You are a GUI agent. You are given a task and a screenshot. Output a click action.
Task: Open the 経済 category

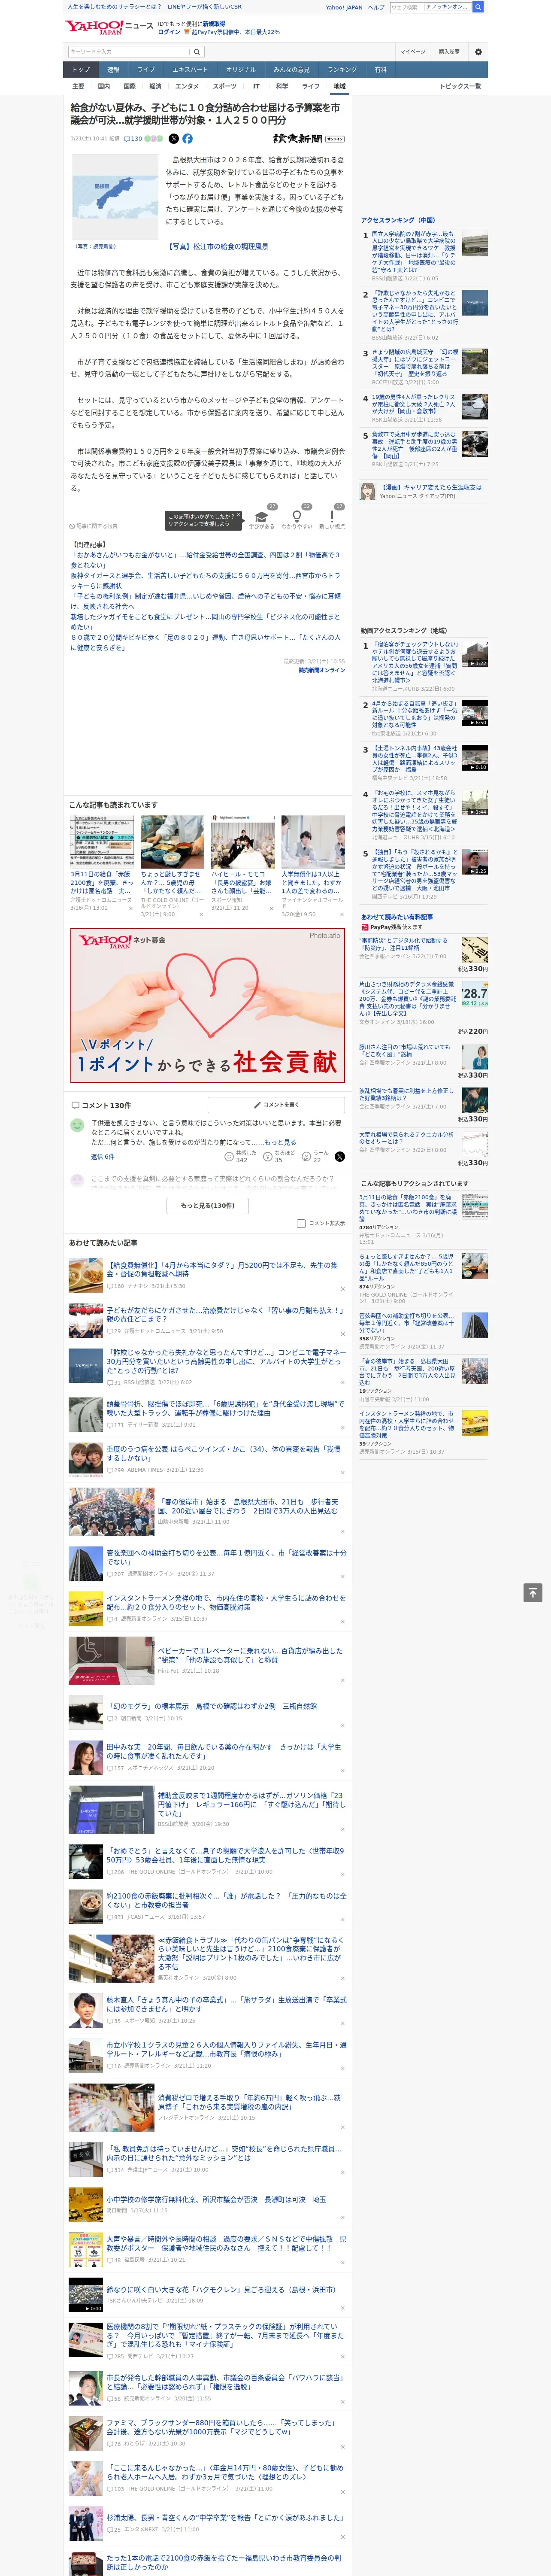155,86
